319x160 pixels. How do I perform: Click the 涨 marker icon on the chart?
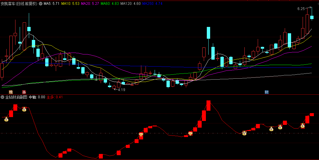[24, 92]
